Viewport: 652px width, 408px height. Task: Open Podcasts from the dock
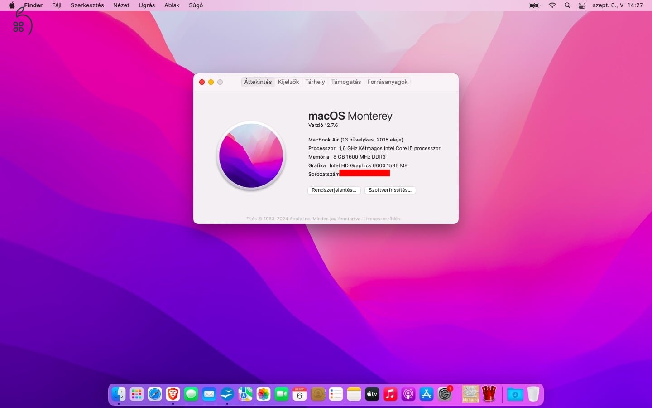tap(408, 394)
